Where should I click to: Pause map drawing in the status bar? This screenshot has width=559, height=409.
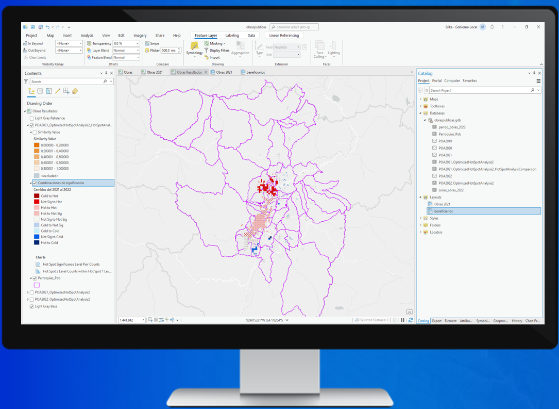(x=403, y=320)
